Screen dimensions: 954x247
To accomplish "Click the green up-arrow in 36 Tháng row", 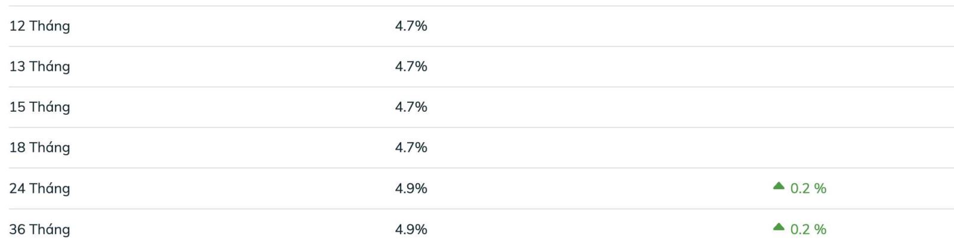I will [778, 227].
